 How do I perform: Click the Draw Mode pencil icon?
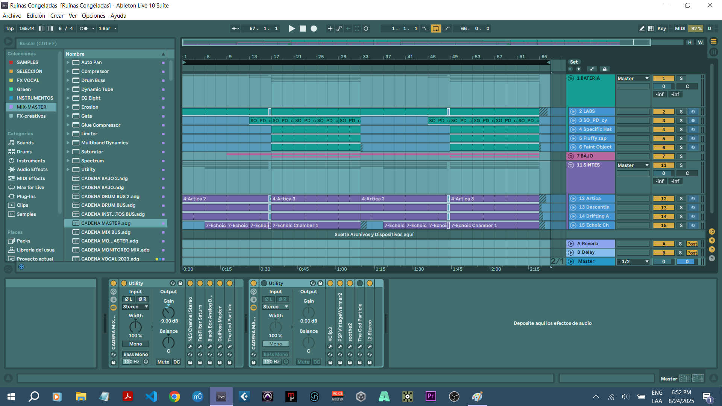[x=642, y=29]
